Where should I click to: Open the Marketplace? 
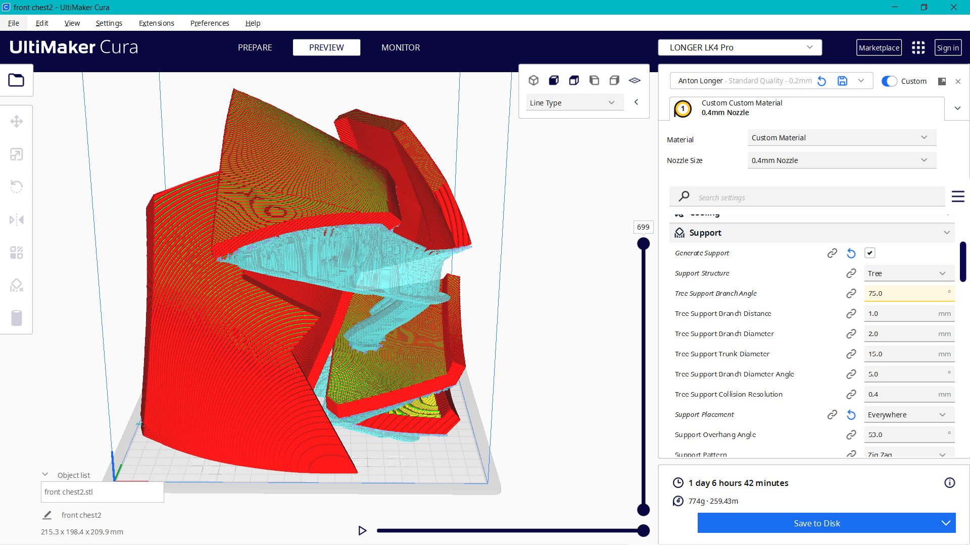pyautogui.click(x=879, y=47)
